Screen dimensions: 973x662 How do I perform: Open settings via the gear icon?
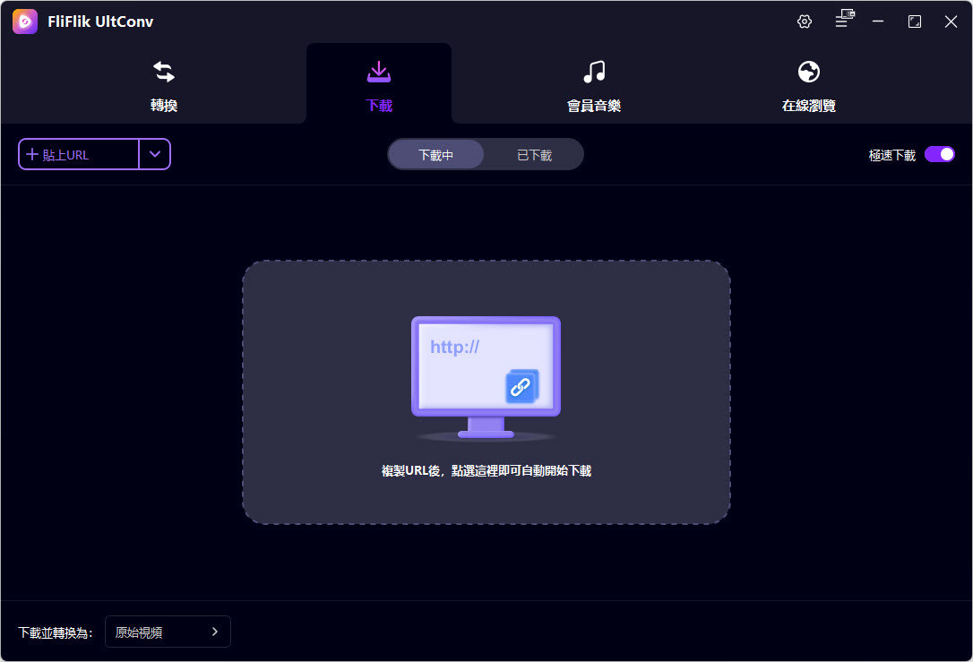[x=805, y=21]
